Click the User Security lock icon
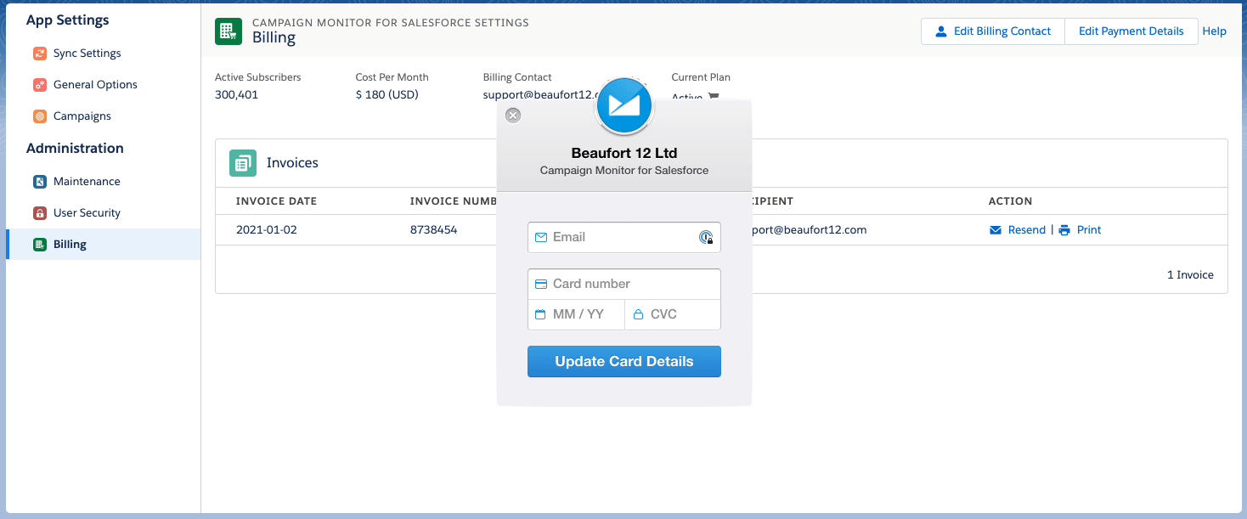The height and width of the screenshot is (519, 1247). tap(40, 213)
